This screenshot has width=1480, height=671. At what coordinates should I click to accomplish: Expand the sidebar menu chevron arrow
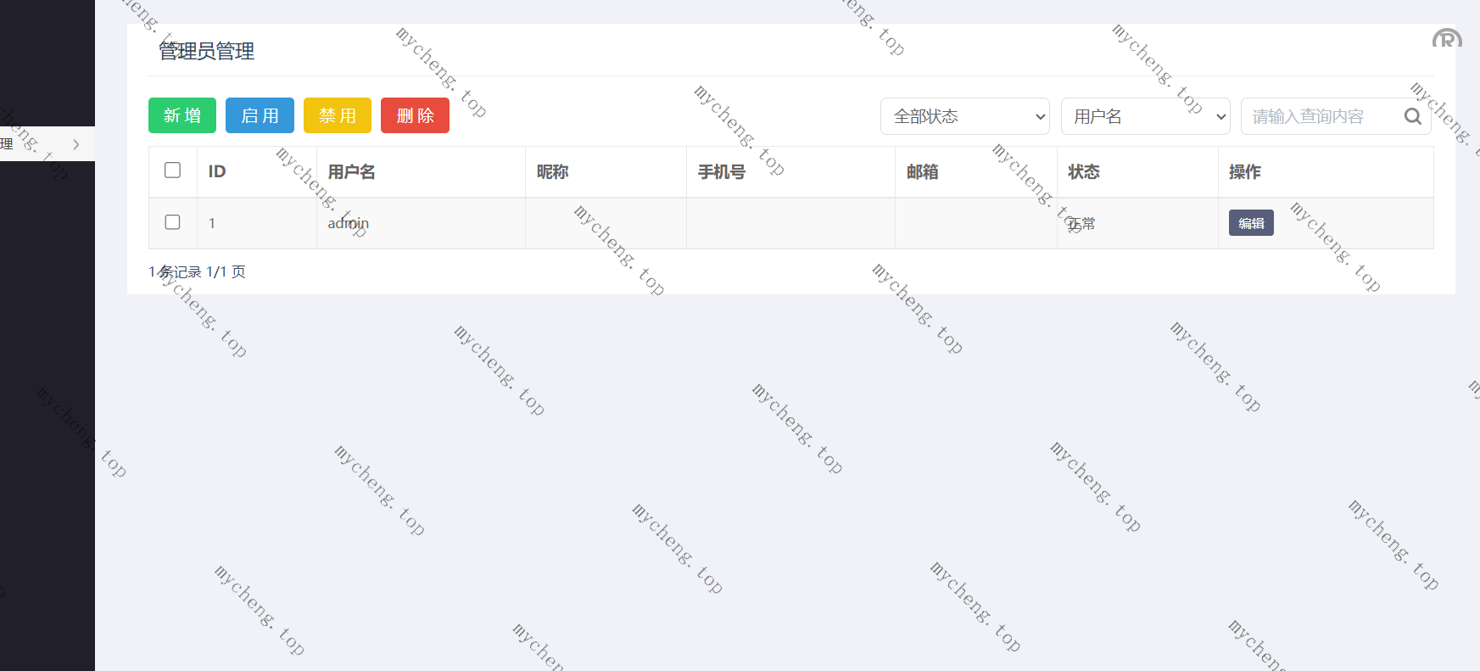75,144
